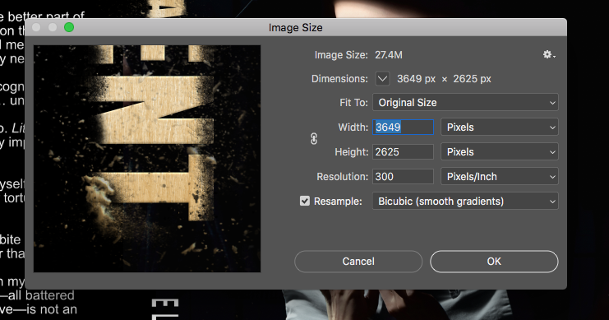The image size is (609, 320).
Task: Confirm with the OK button
Action: point(494,262)
